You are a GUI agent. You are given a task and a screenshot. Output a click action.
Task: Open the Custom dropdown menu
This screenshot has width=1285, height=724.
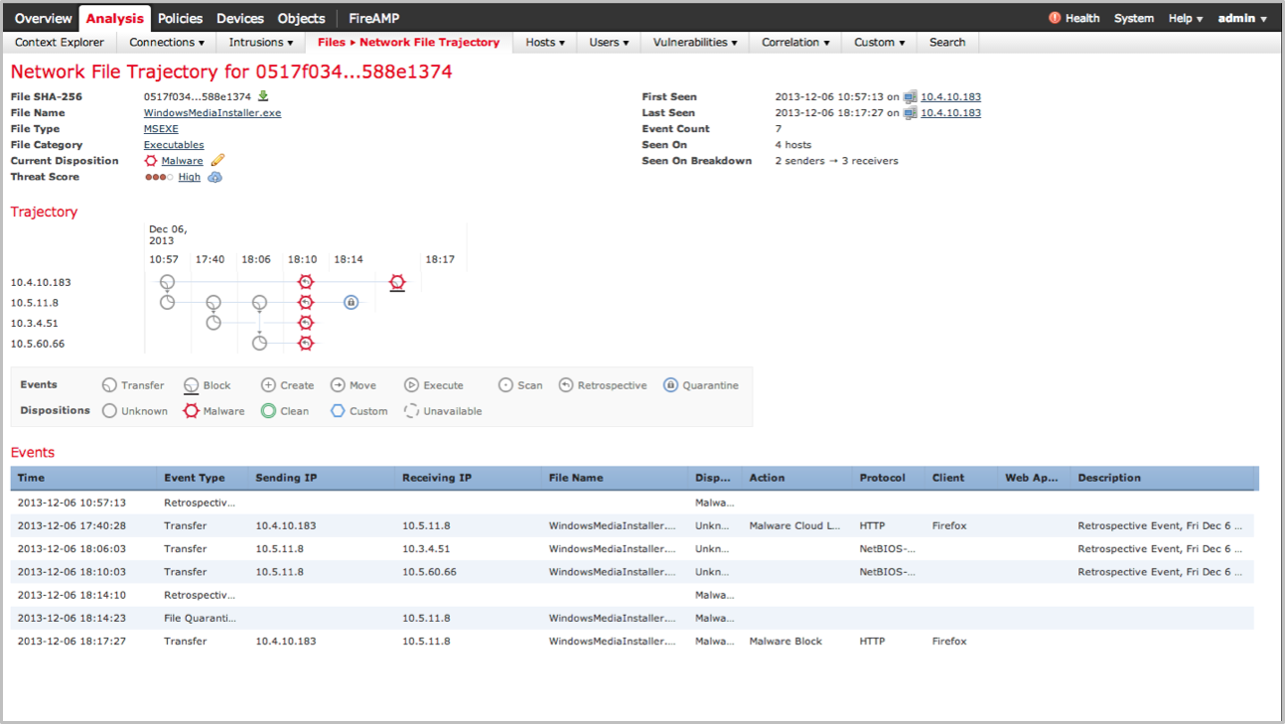tap(880, 42)
